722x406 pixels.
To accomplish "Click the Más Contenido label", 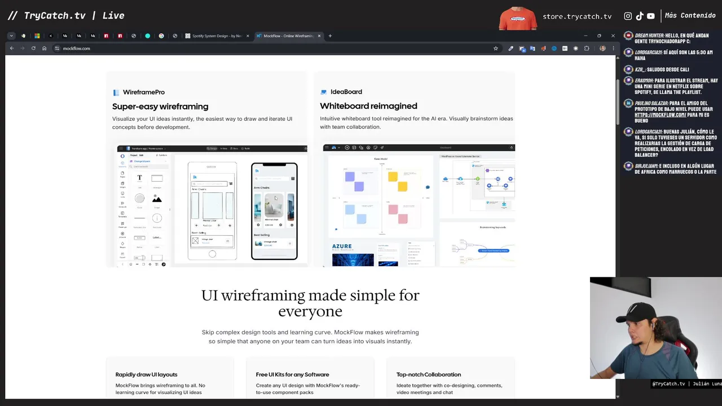I will (x=690, y=16).
